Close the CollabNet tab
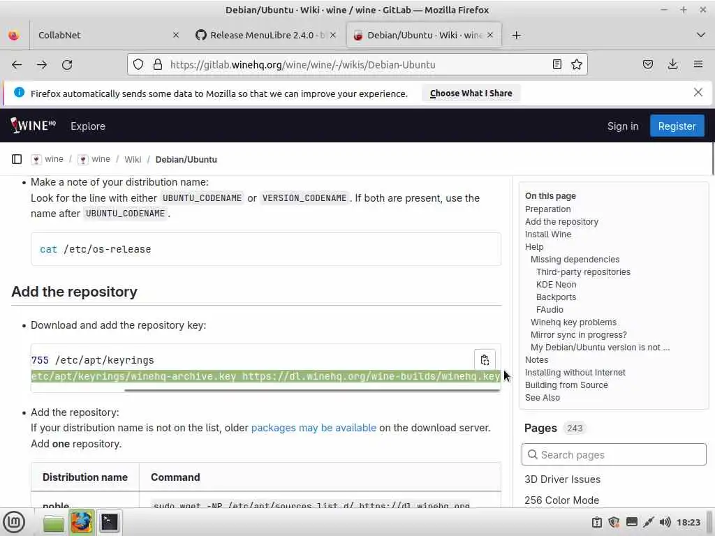Image resolution: width=715 pixels, height=536 pixels. [x=176, y=35]
